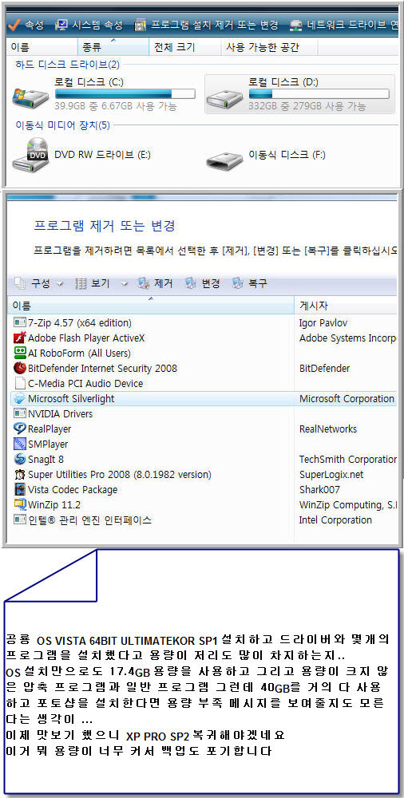Select Adobe Flash Player ActiveX icon
The image size is (404, 798).
pyautogui.click(x=20, y=338)
